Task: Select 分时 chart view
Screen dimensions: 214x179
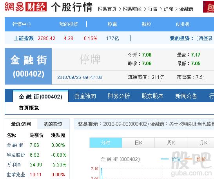Action: pyautogui.click(x=106, y=143)
